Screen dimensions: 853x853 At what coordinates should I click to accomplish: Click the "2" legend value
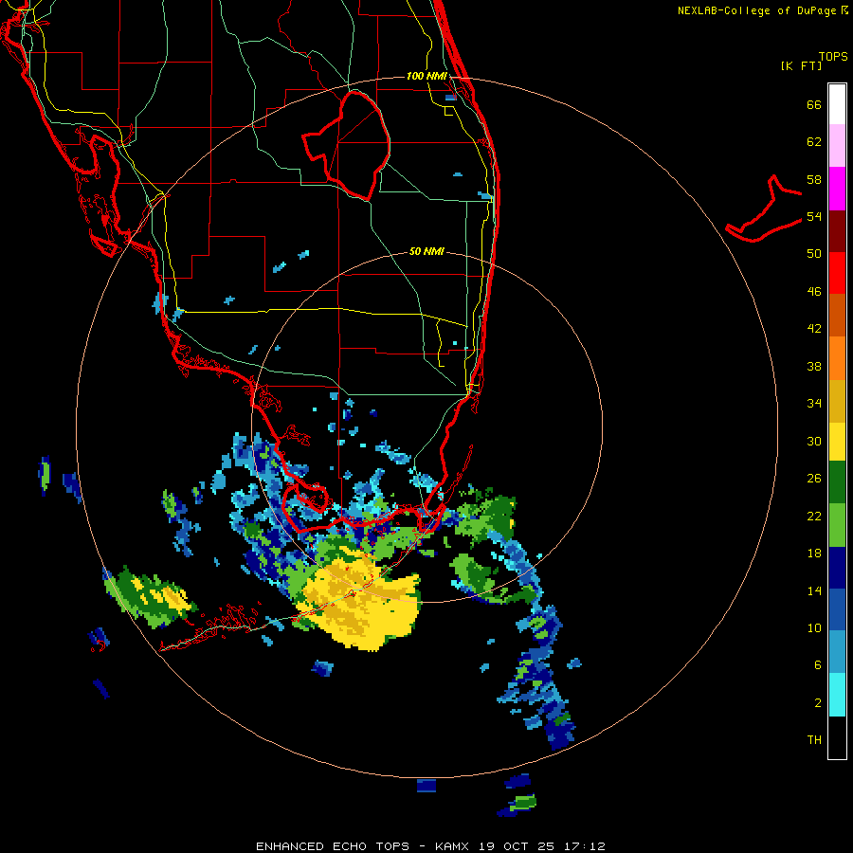817,703
